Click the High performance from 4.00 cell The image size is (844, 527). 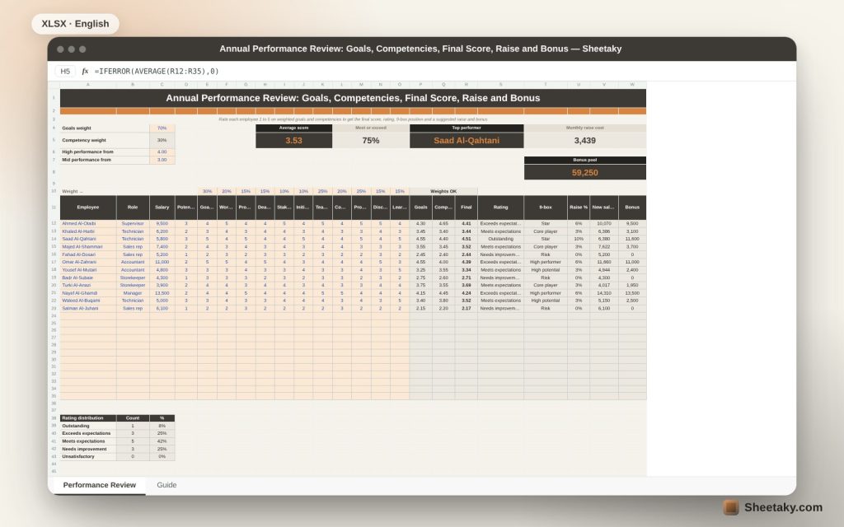162,152
